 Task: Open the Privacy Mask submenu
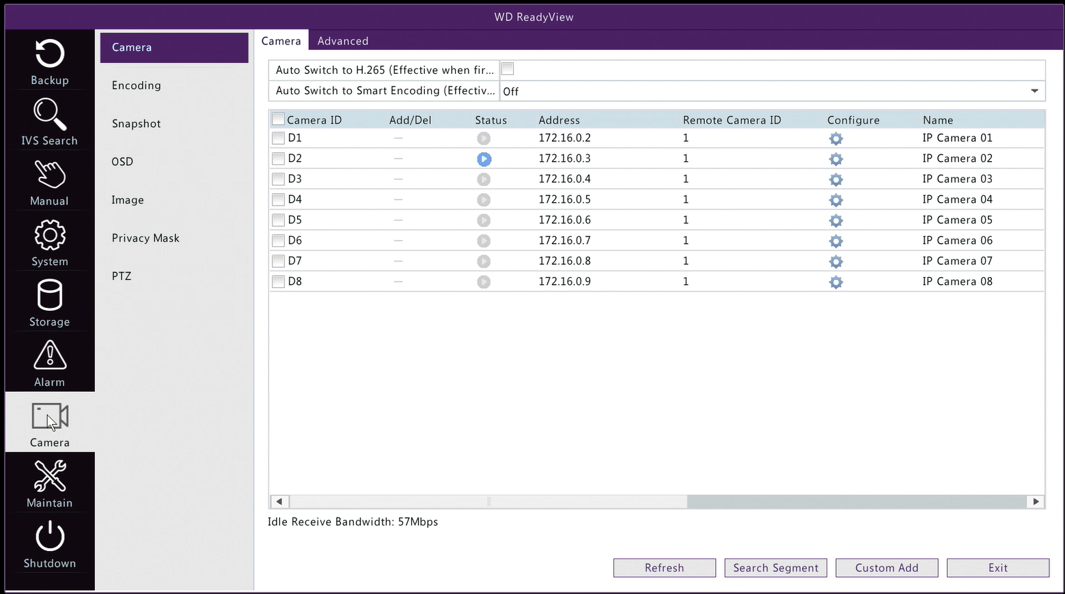[x=146, y=238]
